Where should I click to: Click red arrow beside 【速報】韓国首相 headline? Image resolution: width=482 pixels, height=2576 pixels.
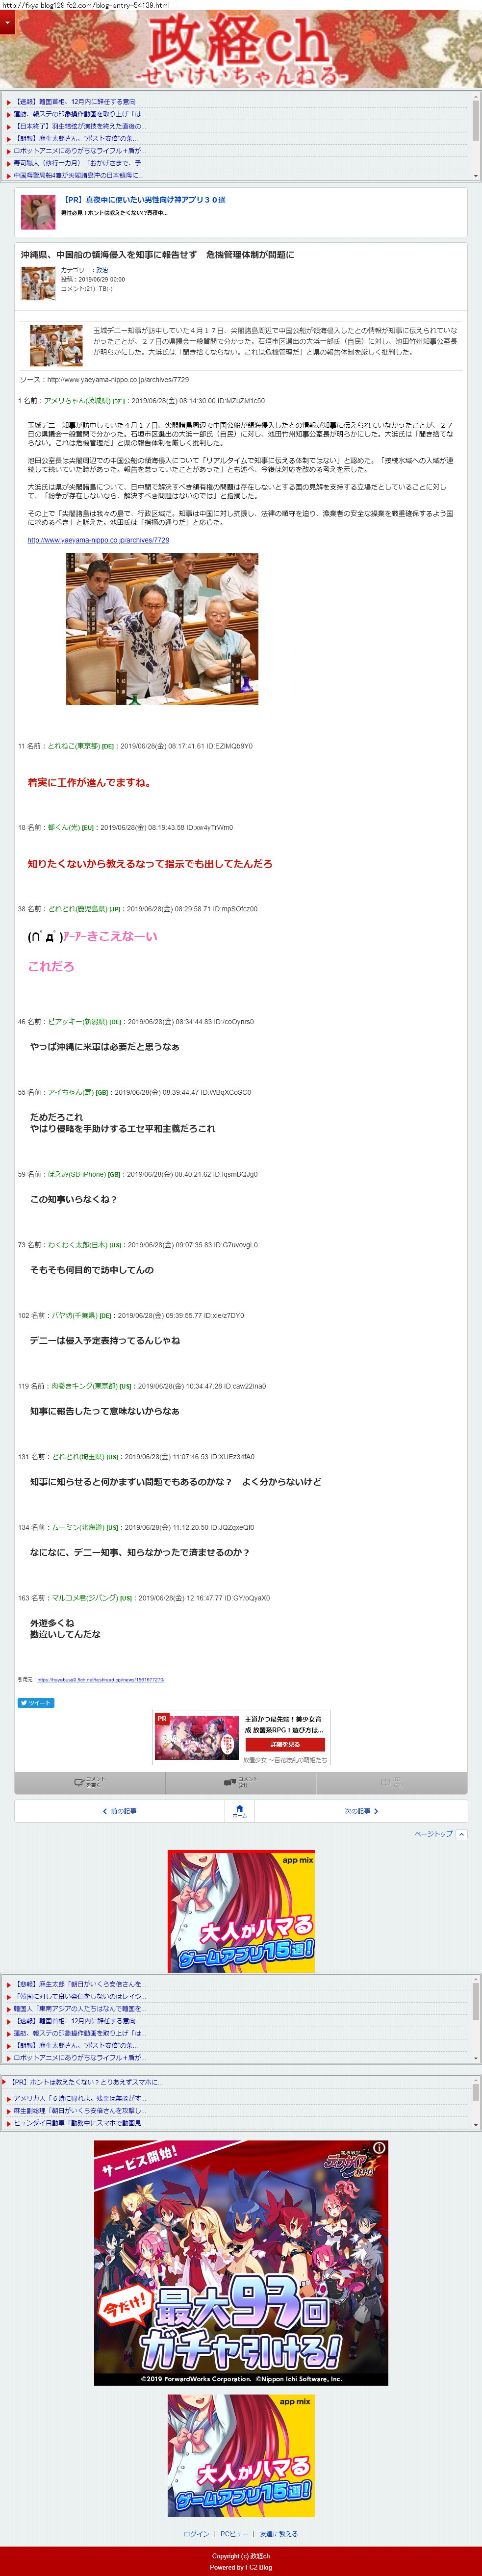9,102
